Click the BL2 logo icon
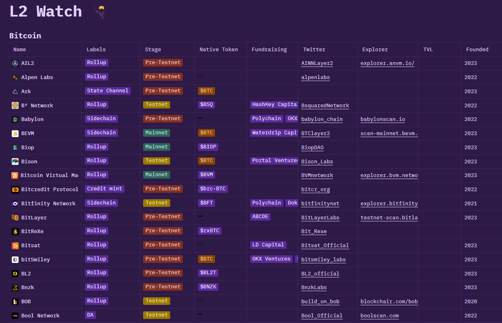The width and height of the screenshot is (502, 323). tap(15, 274)
